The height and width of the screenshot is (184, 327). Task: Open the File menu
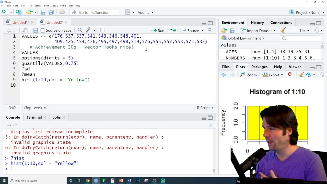(3, 6)
